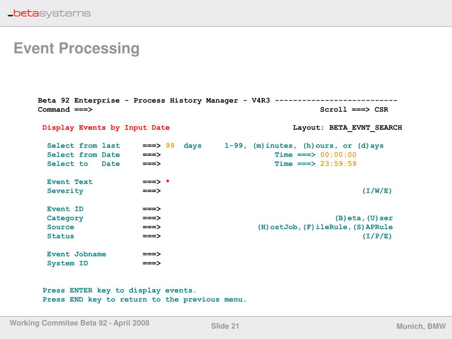The height and width of the screenshot is (339, 452).
Task: Click the '1-99, (m)inutes, (h)ours, or (d)ays' hint
Action: pyautogui.click(x=304, y=146)
